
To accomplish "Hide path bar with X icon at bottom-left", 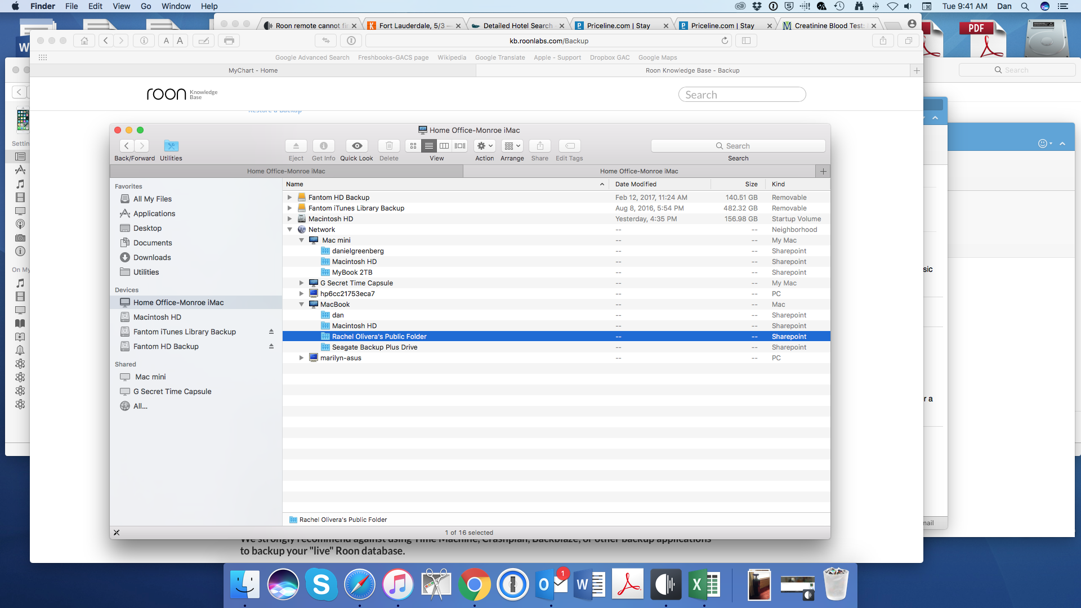I will (117, 533).
